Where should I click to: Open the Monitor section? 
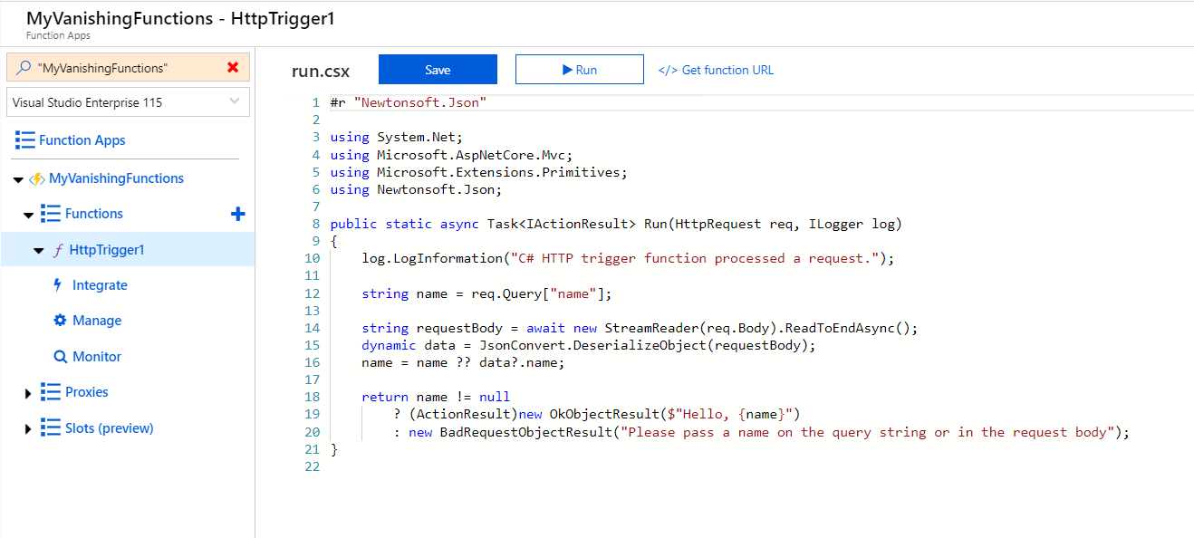point(97,357)
